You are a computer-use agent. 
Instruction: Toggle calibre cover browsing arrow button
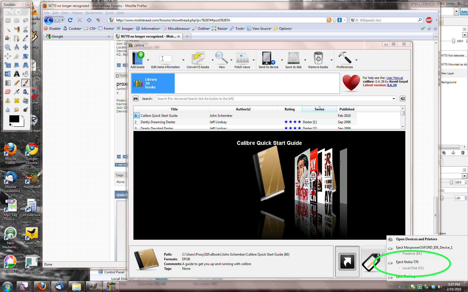coord(347,262)
